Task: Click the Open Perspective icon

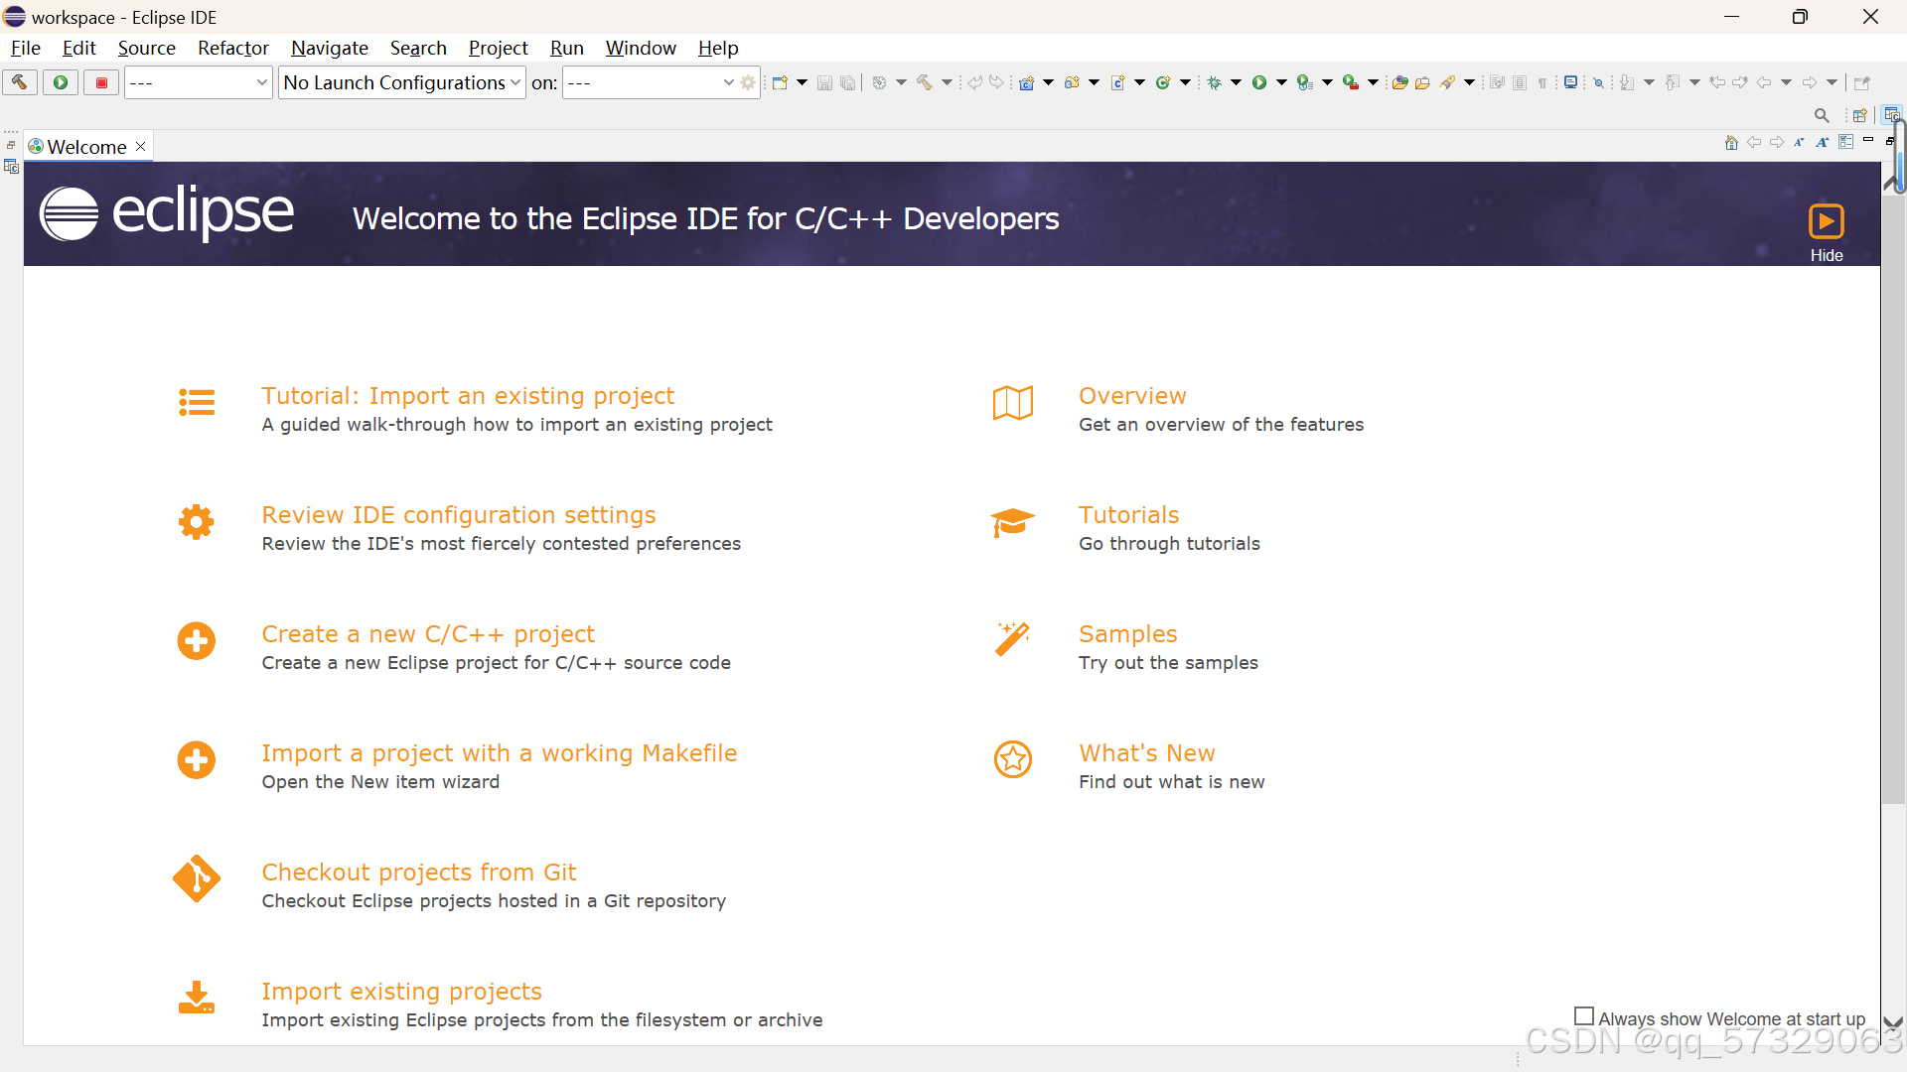Action: (1859, 115)
